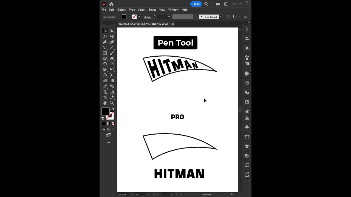Swap fill and stroke colors
The width and height of the screenshot is (351, 197).
[113, 109]
